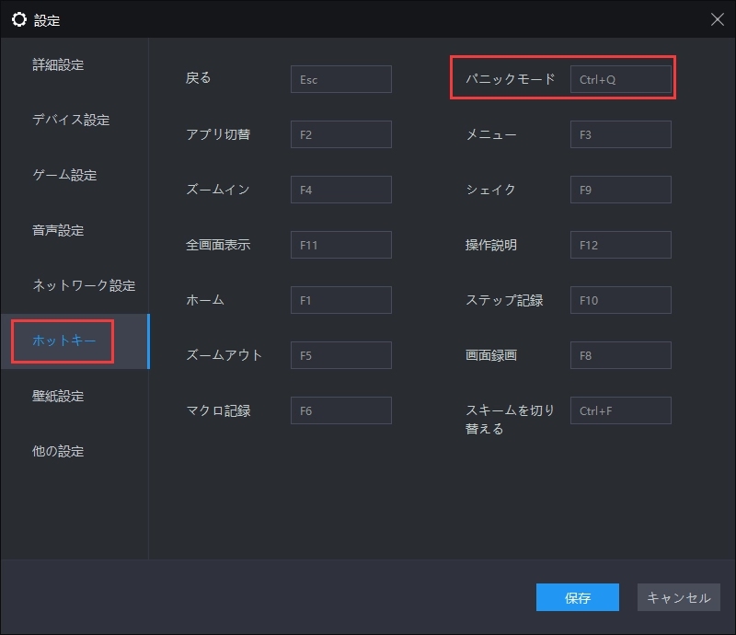Click the スキームを切り替える label
Screen dimensions: 736x635
click(510, 420)
